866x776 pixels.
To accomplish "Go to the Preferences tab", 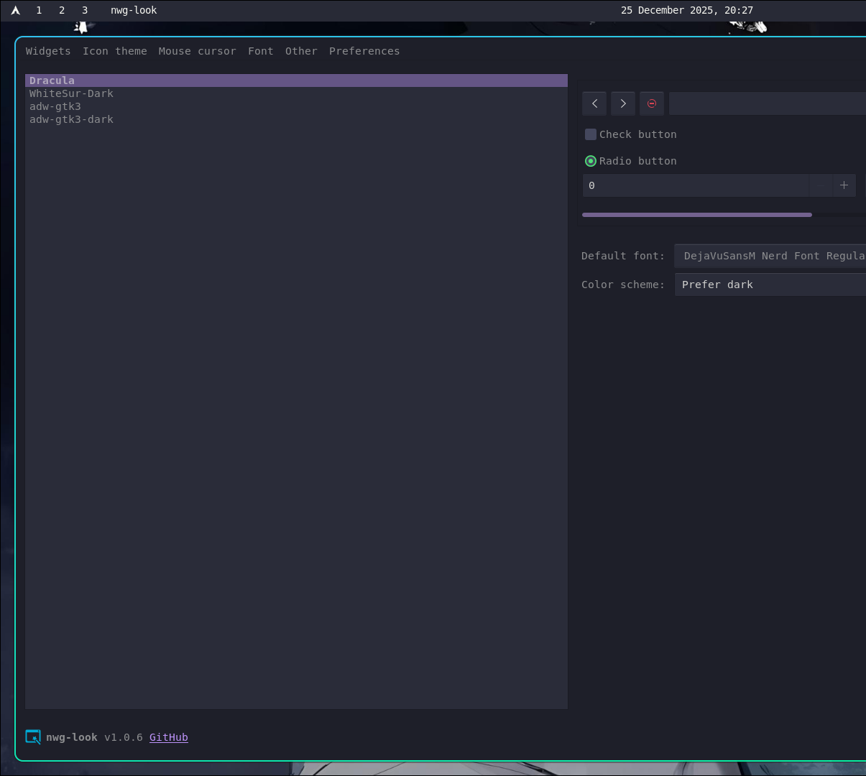I will [x=364, y=51].
